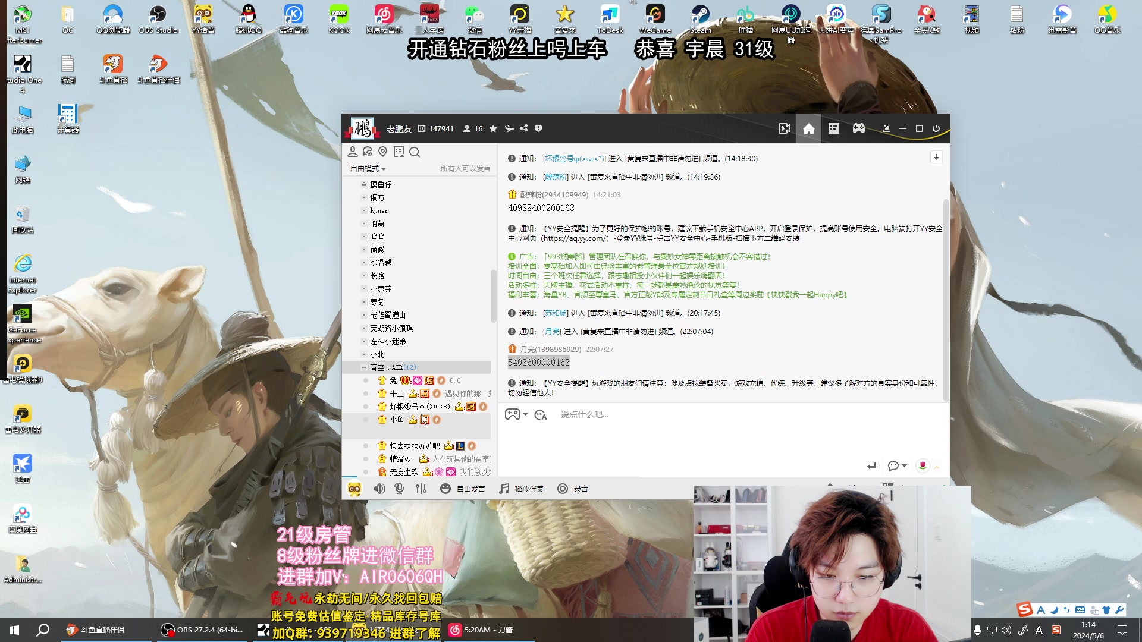Open Steam desktop shortcut
Image resolution: width=1142 pixels, height=642 pixels.
click(x=700, y=19)
